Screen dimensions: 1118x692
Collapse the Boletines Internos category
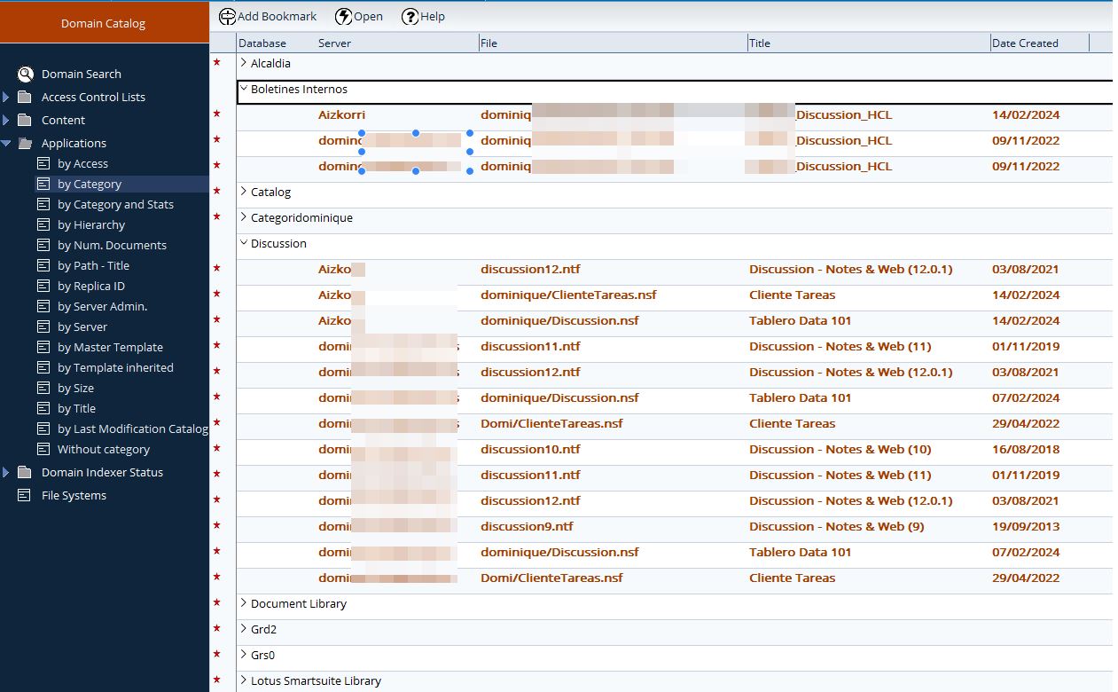244,89
